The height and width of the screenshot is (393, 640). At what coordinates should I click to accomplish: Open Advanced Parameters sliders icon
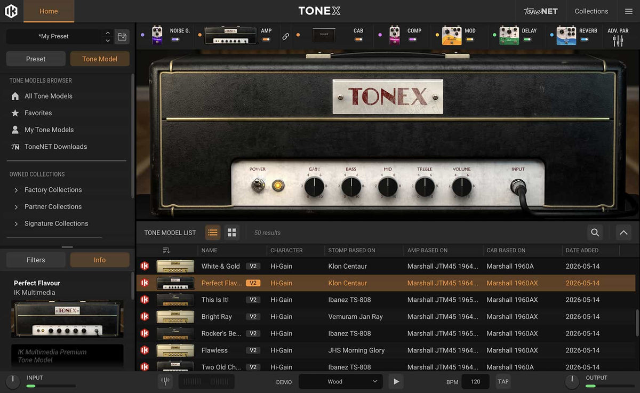618,41
